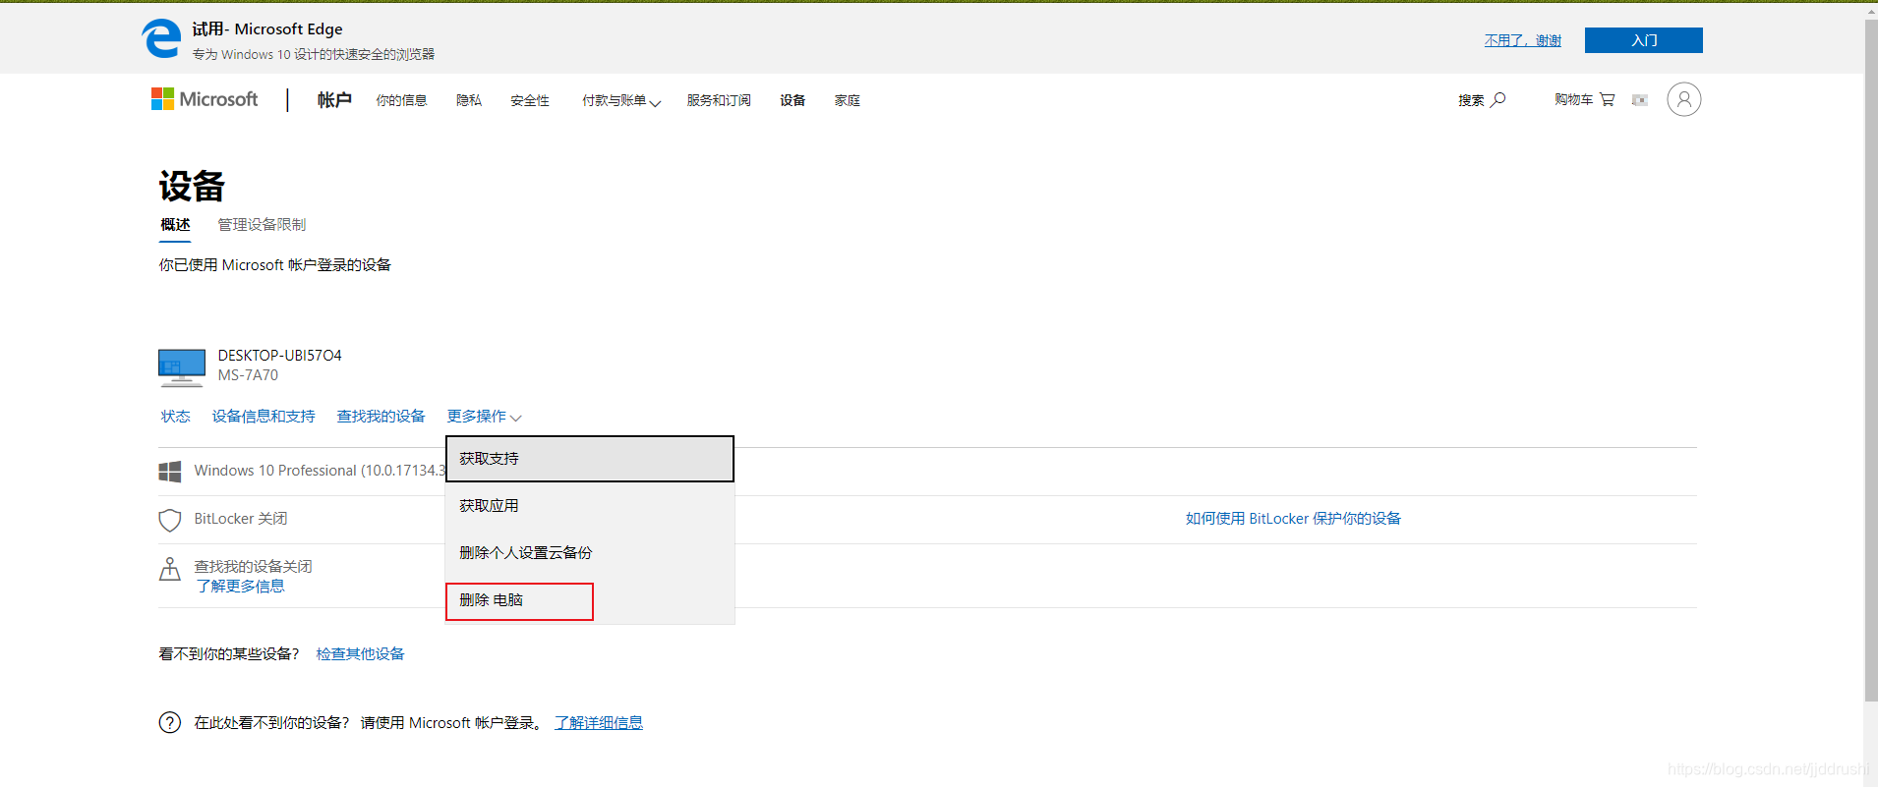
Task: Open 如何使用 BitLocker 保护你的设备 link
Action: pos(1293,519)
